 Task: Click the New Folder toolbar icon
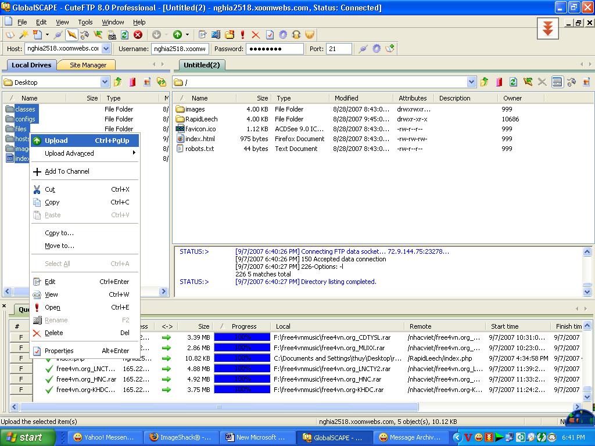point(229,35)
